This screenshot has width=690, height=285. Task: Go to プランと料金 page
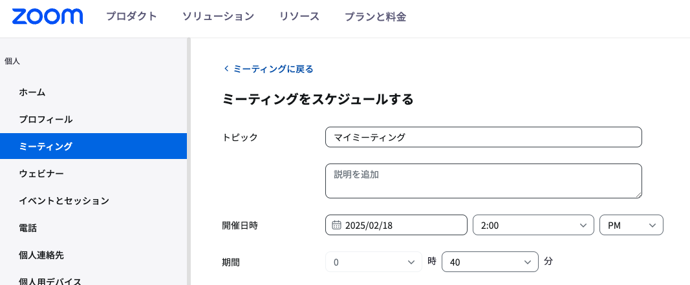(x=375, y=17)
